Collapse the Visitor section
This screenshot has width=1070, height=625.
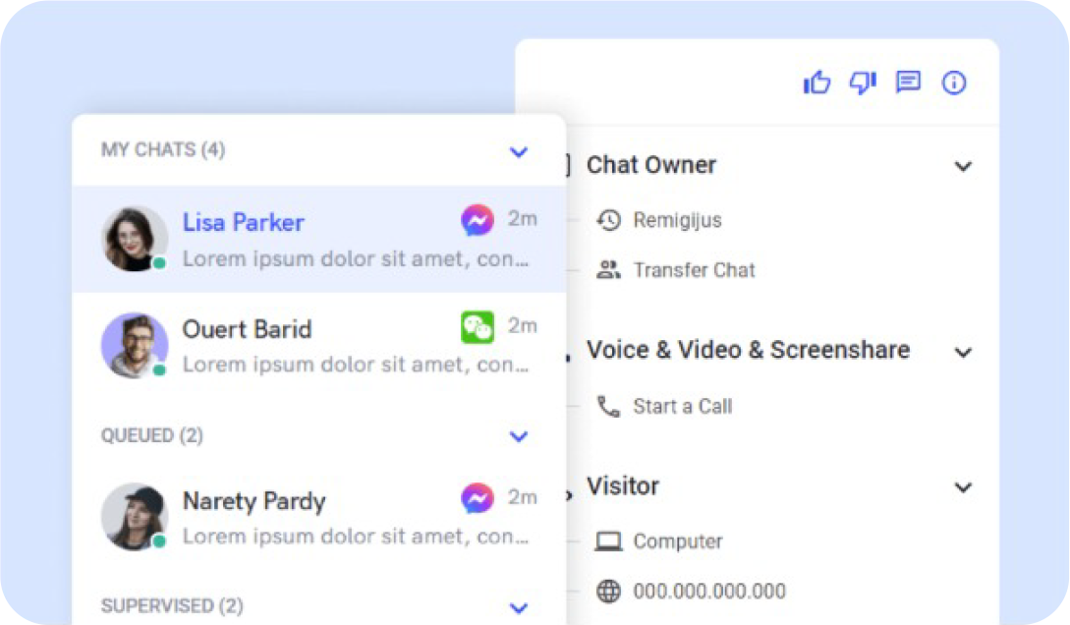963,487
